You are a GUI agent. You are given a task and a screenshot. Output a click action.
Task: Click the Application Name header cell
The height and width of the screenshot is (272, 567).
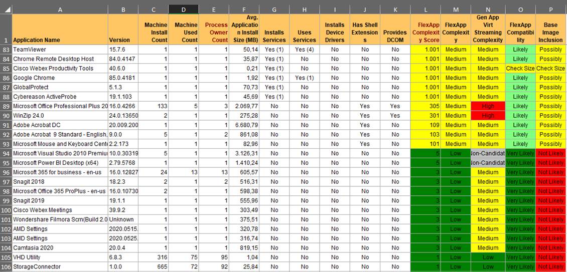click(x=60, y=30)
